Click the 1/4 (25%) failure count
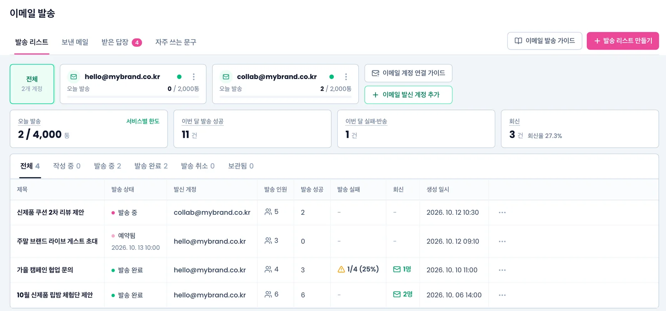 click(x=363, y=269)
